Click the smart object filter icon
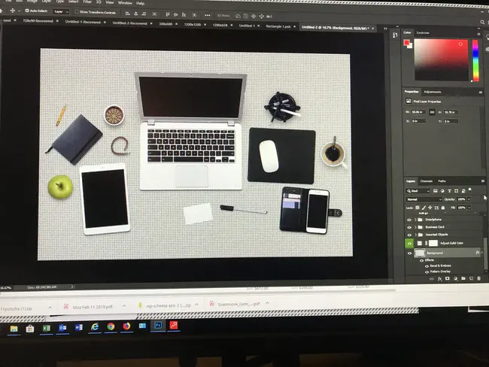This screenshot has width=489, height=367. point(463,191)
